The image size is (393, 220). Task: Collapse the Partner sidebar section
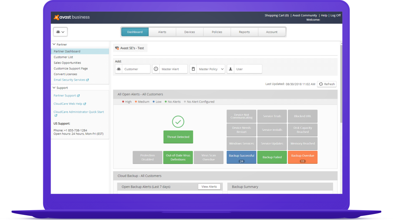(x=54, y=44)
